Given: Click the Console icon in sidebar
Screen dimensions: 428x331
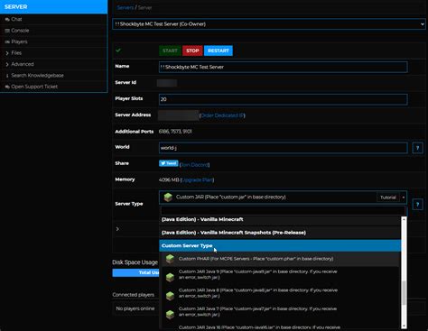Looking at the screenshot, I should coord(7,31).
